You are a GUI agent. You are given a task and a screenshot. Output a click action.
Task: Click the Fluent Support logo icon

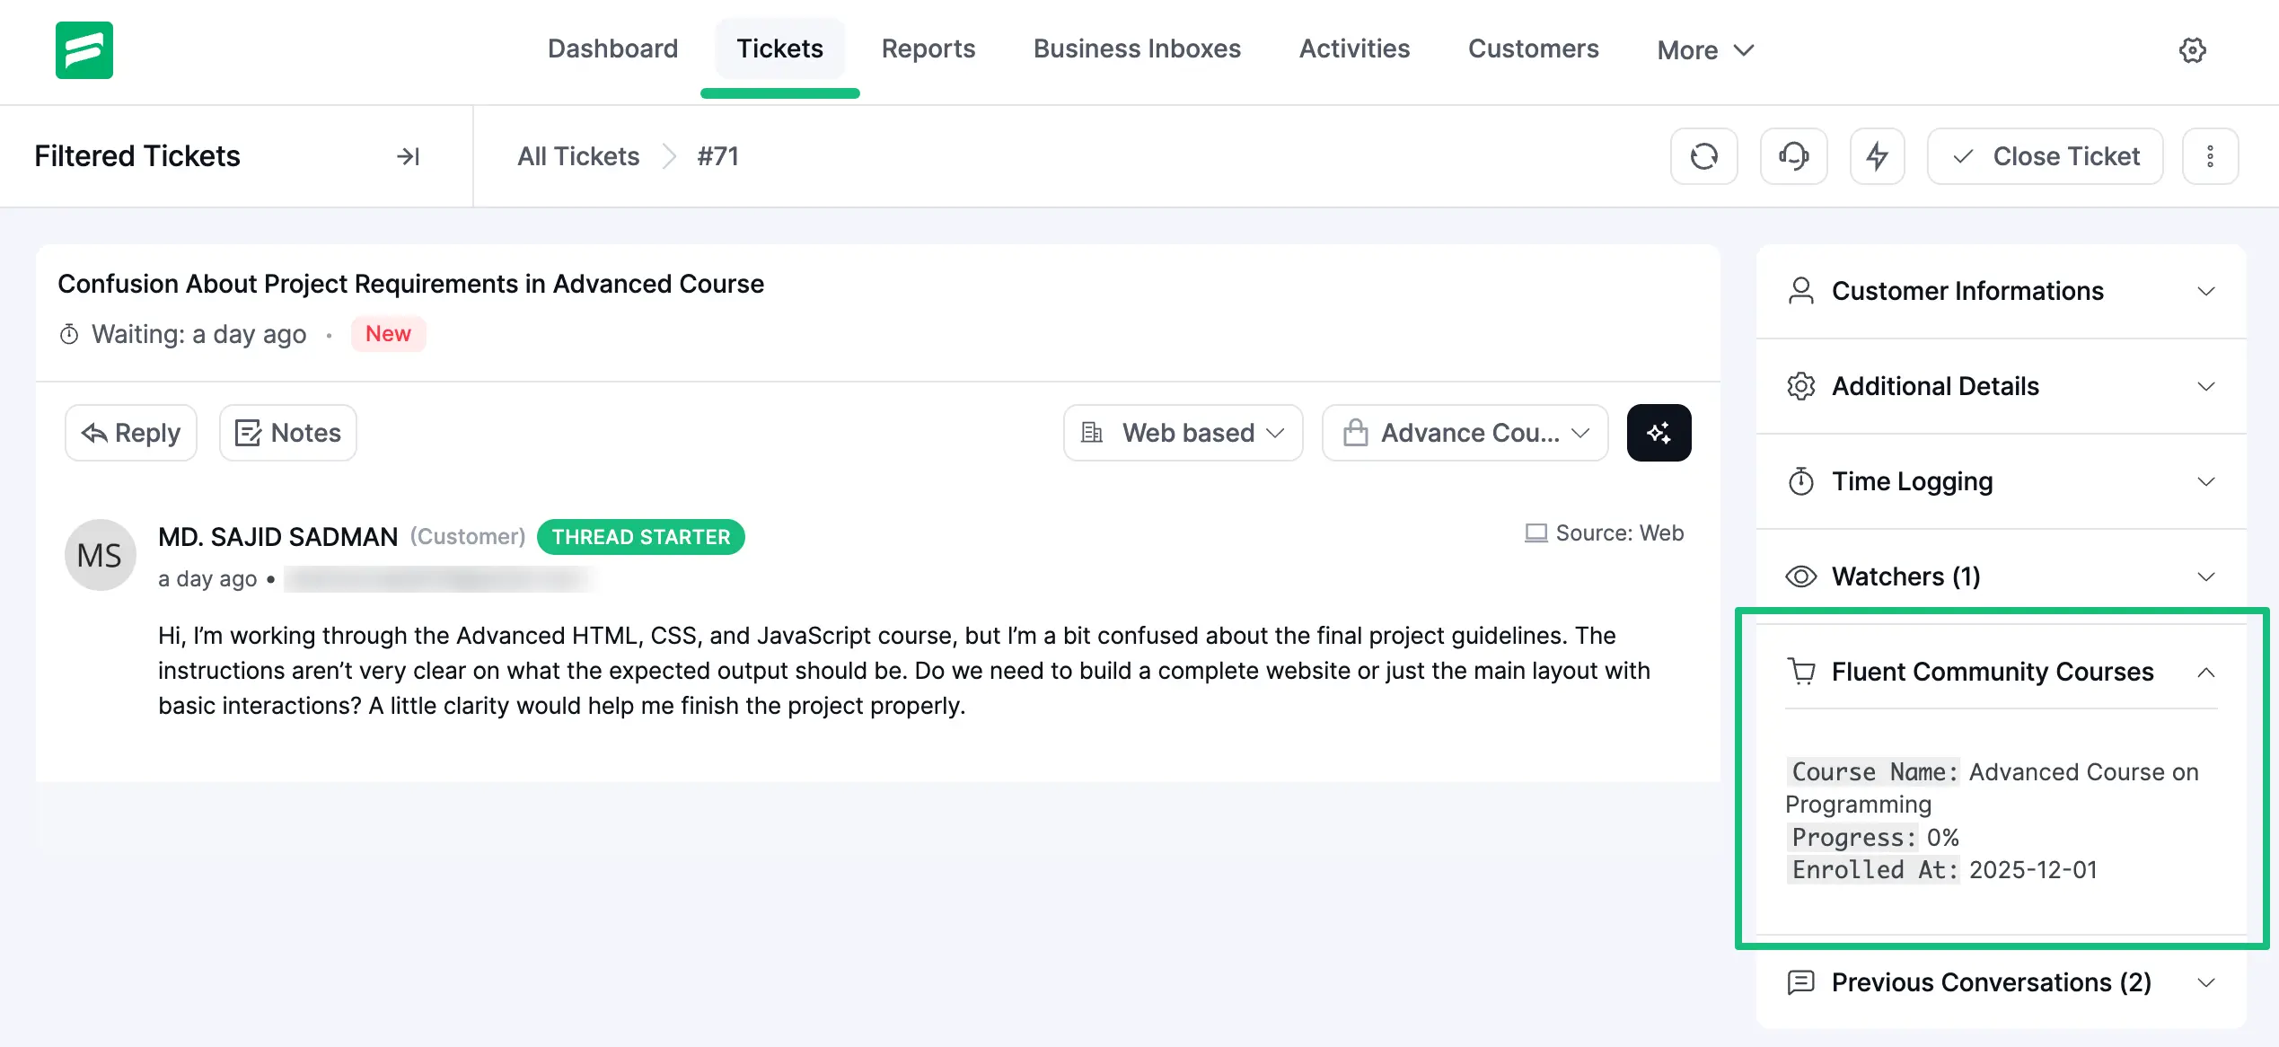coord(84,50)
